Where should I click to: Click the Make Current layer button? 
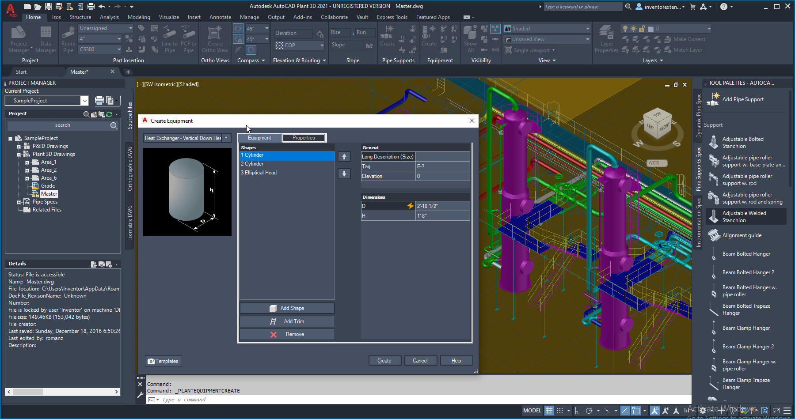click(685, 39)
